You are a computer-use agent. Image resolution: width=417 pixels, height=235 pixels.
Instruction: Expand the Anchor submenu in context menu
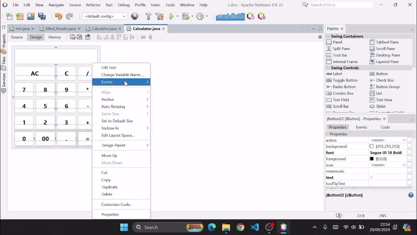click(x=121, y=99)
